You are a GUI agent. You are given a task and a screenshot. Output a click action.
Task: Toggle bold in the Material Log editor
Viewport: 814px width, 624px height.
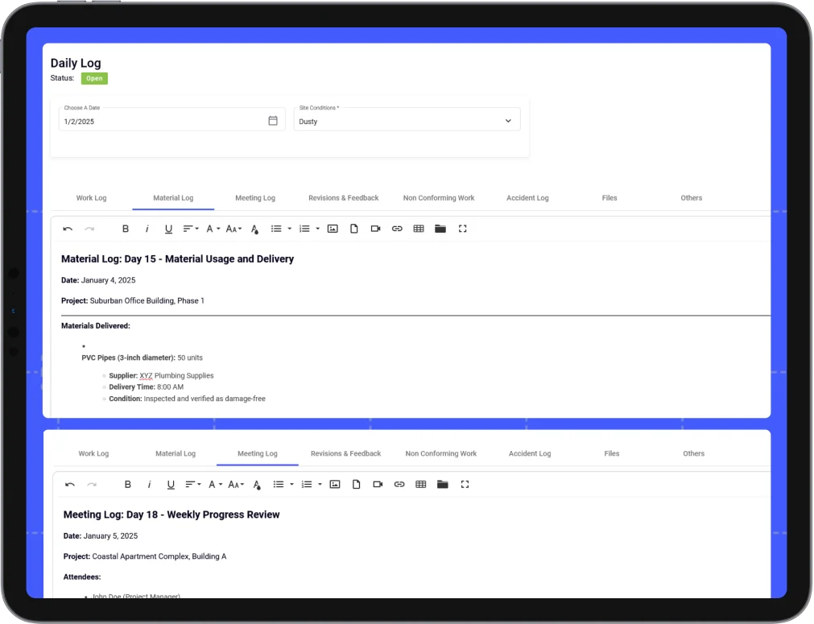126,229
